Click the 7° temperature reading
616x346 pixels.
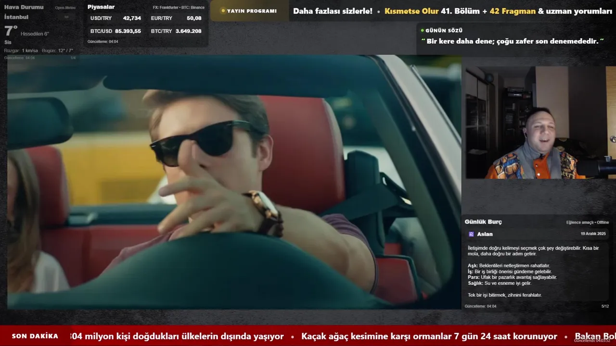(x=11, y=31)
